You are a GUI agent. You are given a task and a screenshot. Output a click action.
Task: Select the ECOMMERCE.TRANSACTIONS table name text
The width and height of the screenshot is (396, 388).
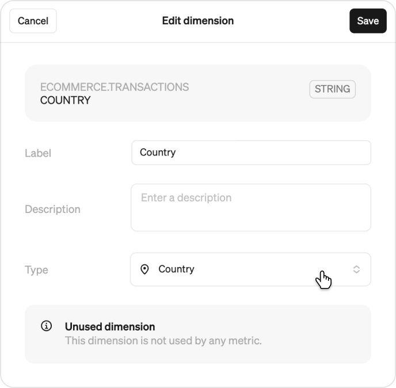point(115,87)
